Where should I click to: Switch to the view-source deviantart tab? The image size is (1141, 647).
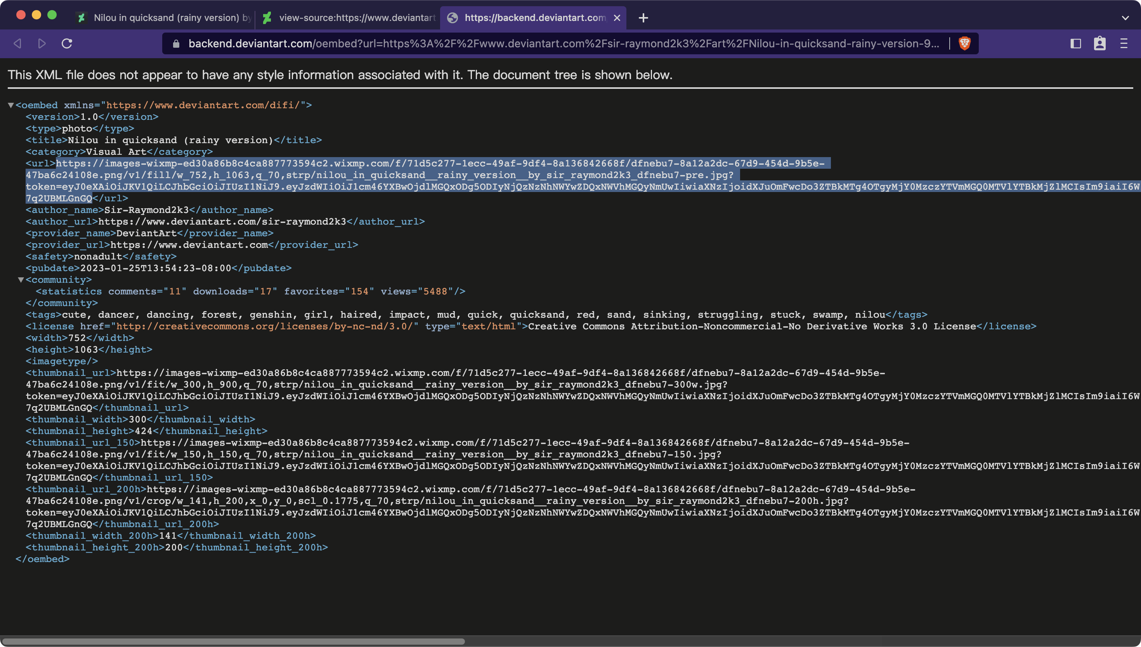349,18
